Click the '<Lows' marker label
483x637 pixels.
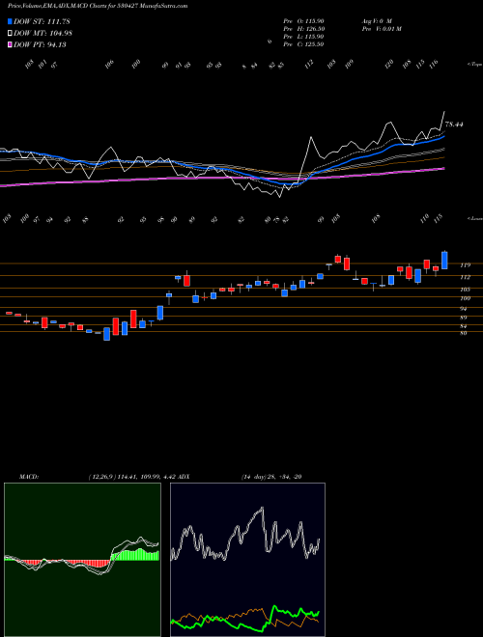[x=474, y=218]
